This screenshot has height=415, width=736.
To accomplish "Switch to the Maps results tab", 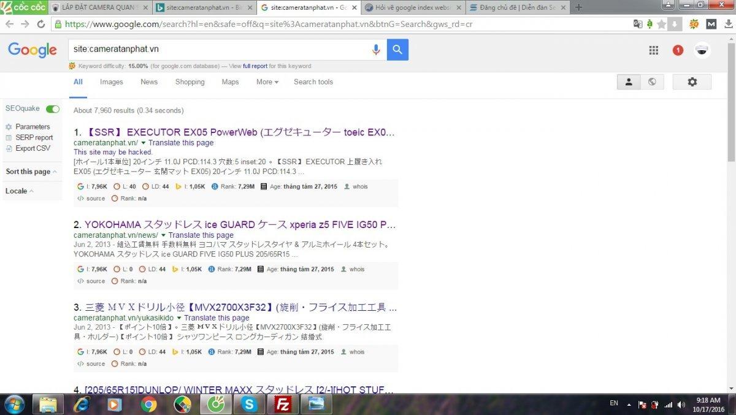I will (231, 82).
